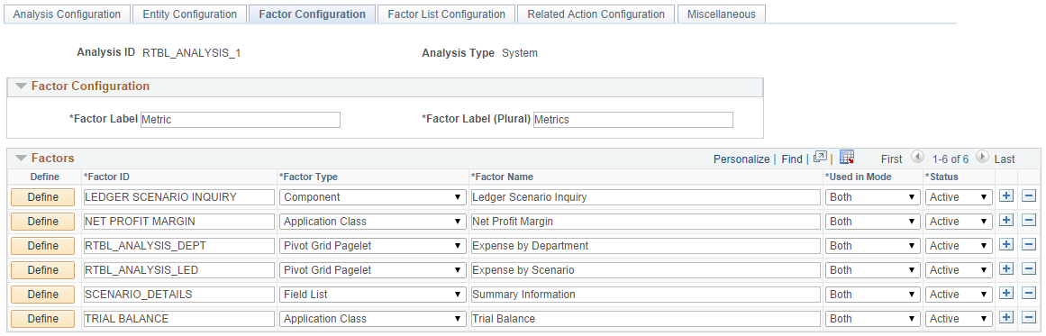Sort by Factor ID column header
The width and height of the screenshot is (1046, 336).
106,177
